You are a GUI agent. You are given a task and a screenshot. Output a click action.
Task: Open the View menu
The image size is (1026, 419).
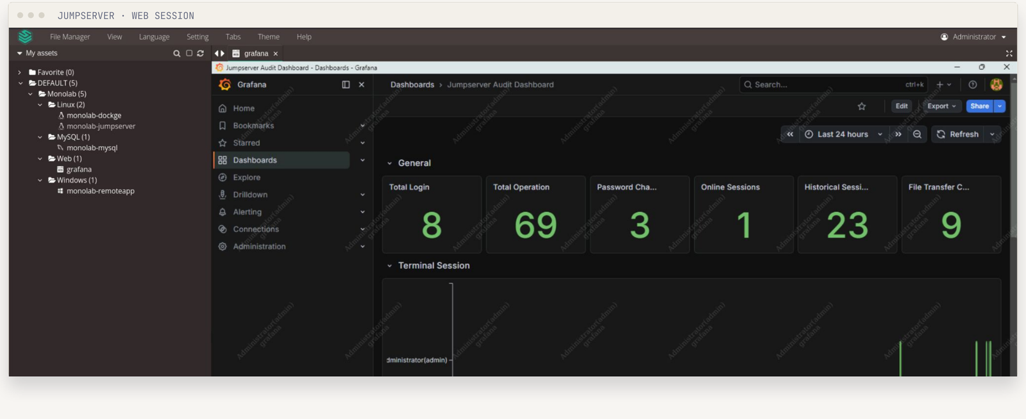pyautogui.click(x=115, y=37)
